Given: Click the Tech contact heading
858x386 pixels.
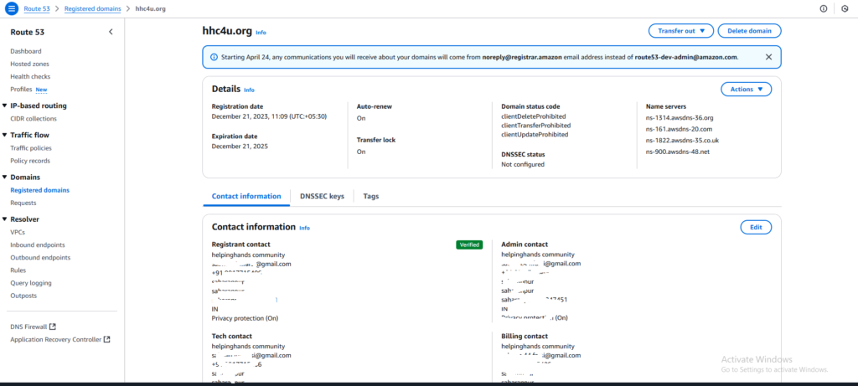Looking at the screenshot, I should pos(232,337).
